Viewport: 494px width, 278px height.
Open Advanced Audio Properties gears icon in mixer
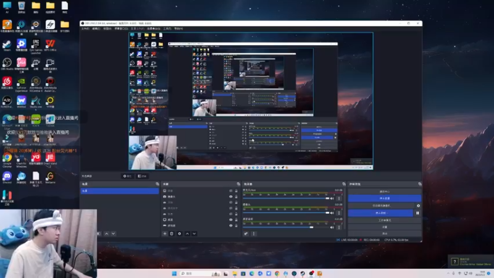click(246, 234)
